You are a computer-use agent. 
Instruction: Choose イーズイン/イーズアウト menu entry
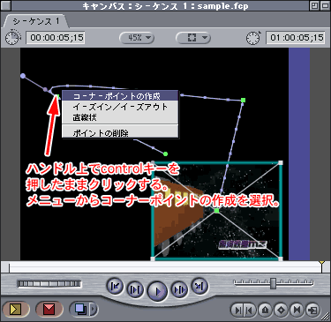[120, 107]
